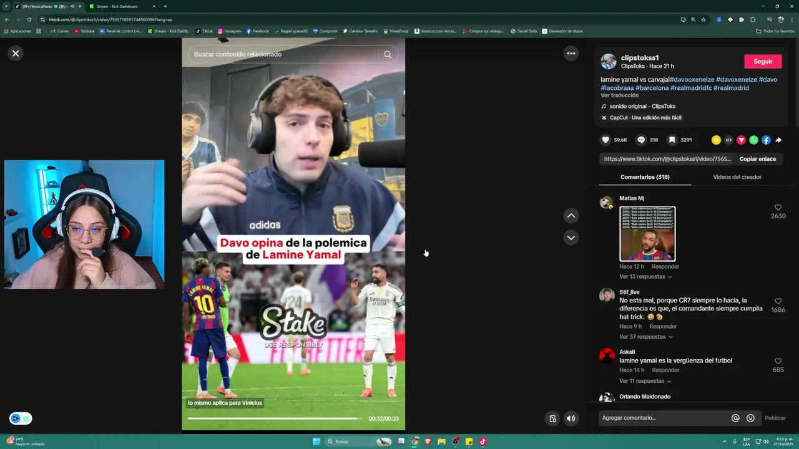Screen dimensions: 799x449
Task: Open Stif_live's profile avatar
Action: (x=607, y=295)
